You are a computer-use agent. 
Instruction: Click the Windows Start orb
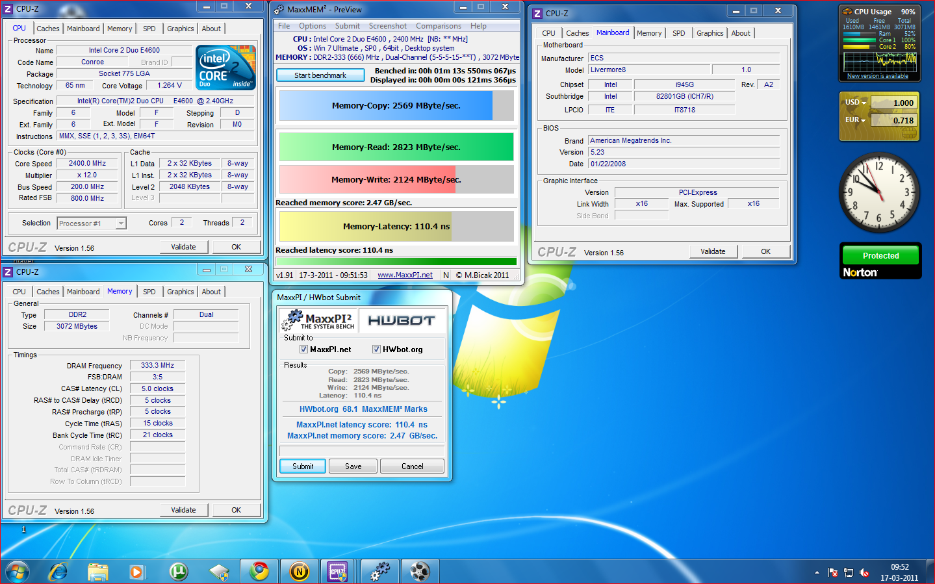pyautogui.click(x=18, y=572)
